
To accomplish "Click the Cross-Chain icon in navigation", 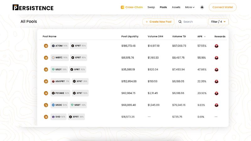I will 122,7.
